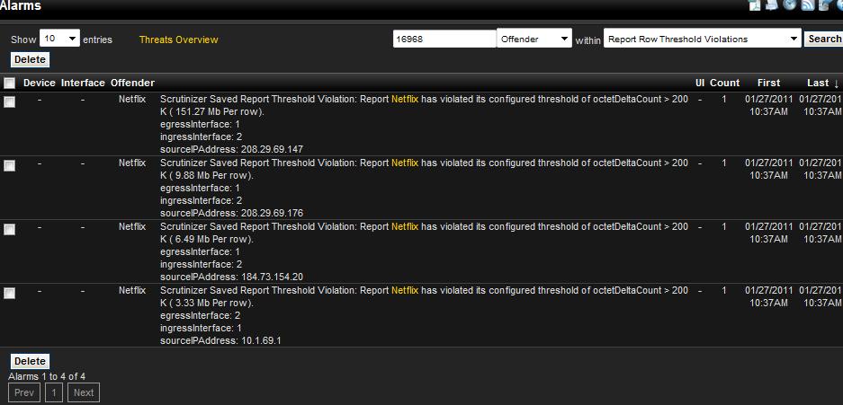Viewport: 843px width, 405px height.
Task: Open Netflix report link in 151.27 Mb row
Action: 405,100
